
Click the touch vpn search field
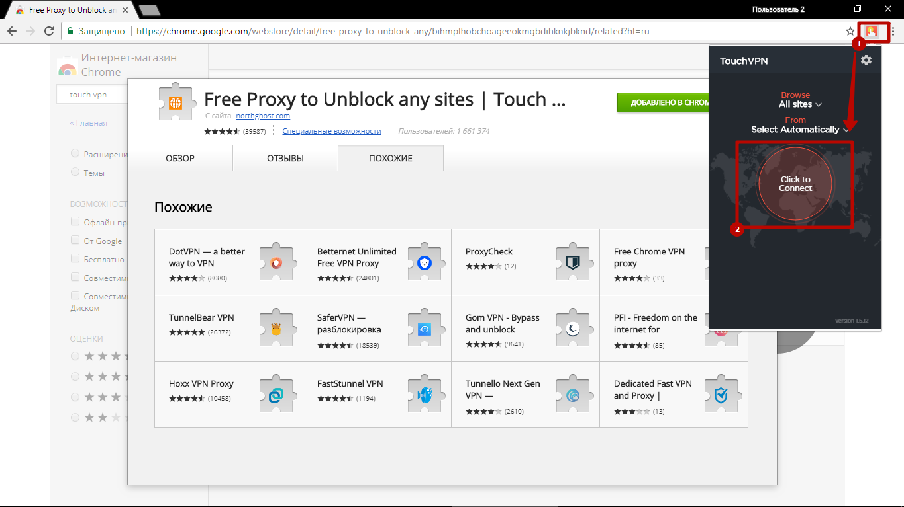coord(93,95)
